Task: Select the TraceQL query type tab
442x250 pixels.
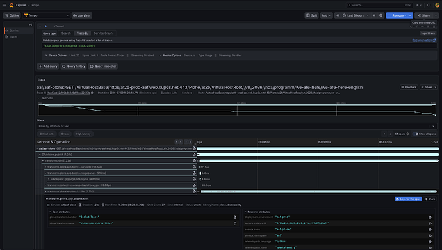Action: pyautogui.click(x=82, y=33)
